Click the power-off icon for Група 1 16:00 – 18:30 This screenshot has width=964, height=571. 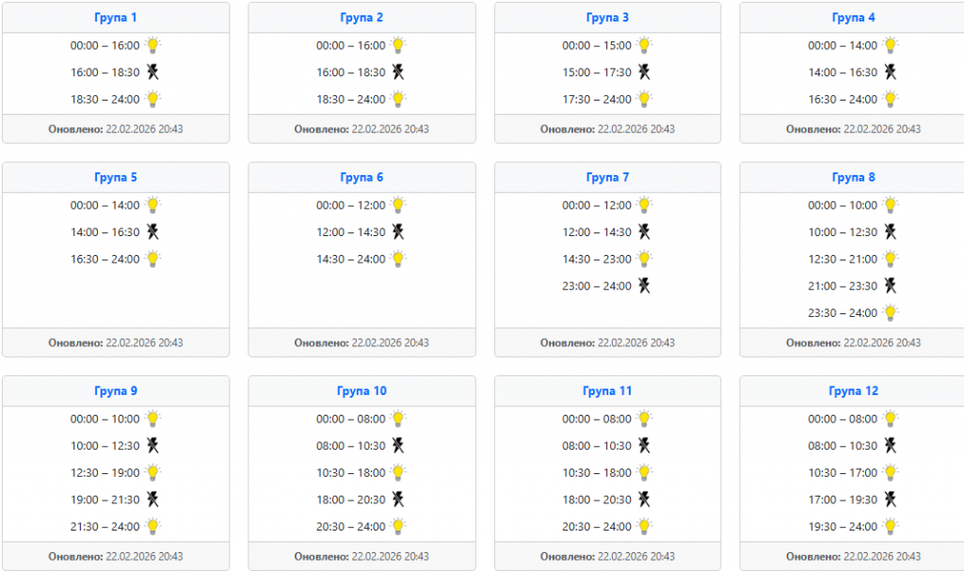pos(153,72)
